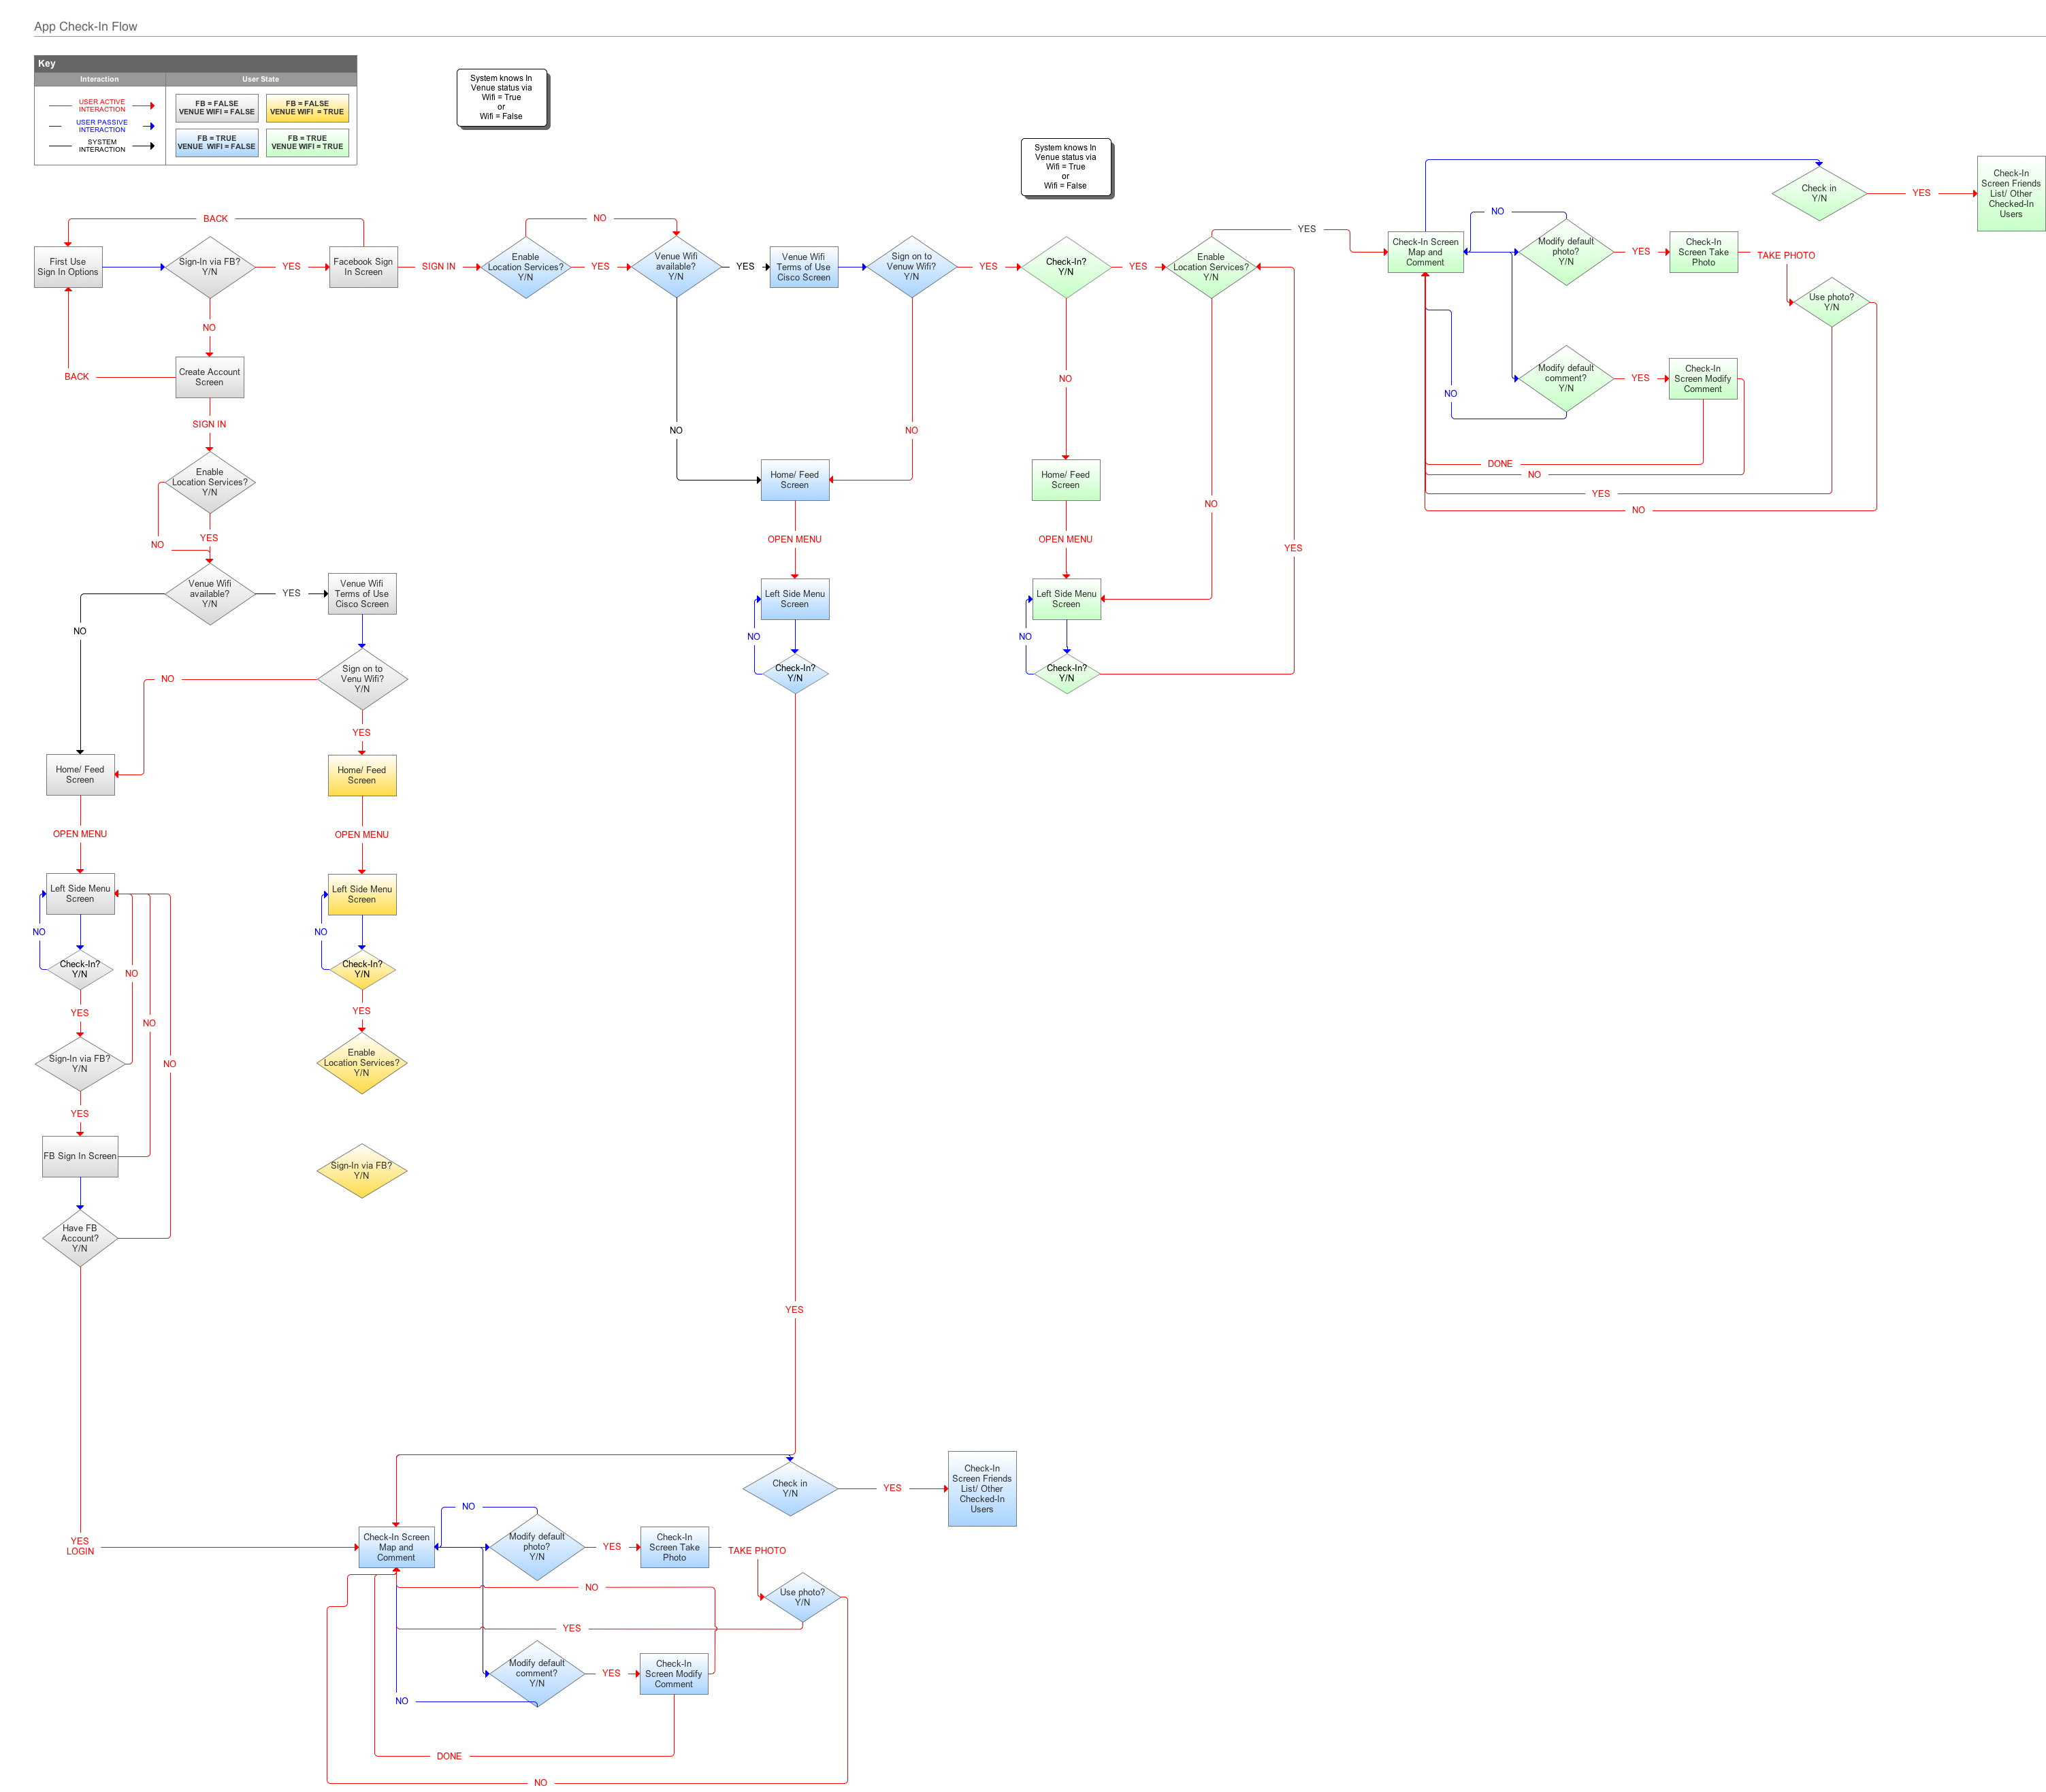Select the blue "Check in Y/N" diamond

pos(790,1489)
